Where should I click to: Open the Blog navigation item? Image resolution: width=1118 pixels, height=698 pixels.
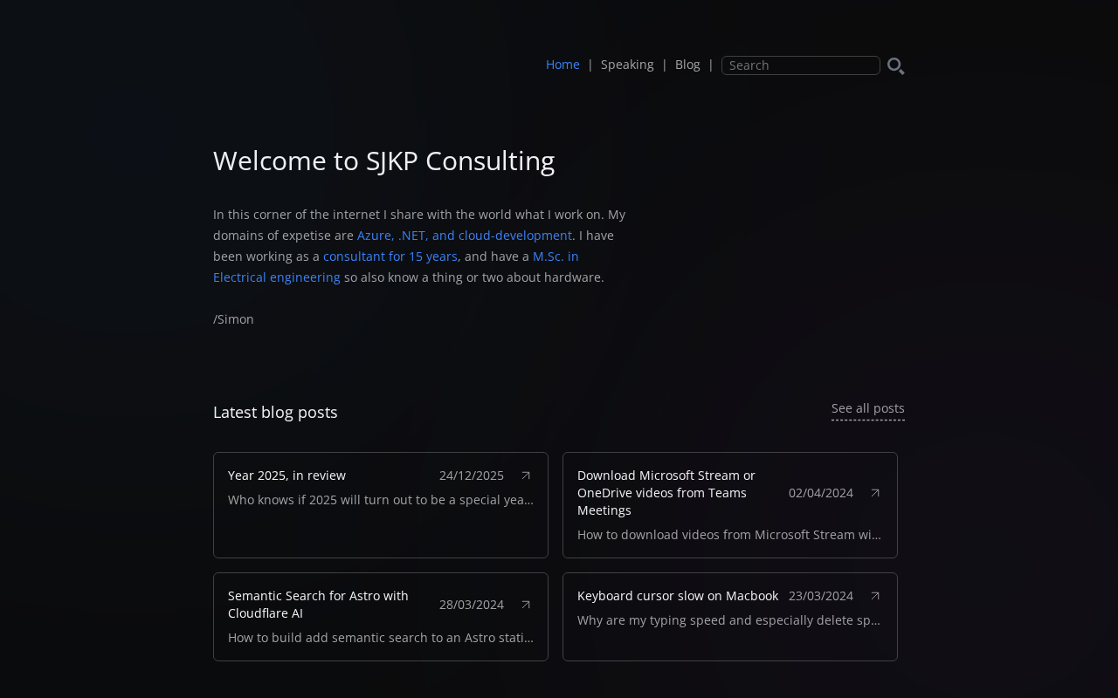687,65
